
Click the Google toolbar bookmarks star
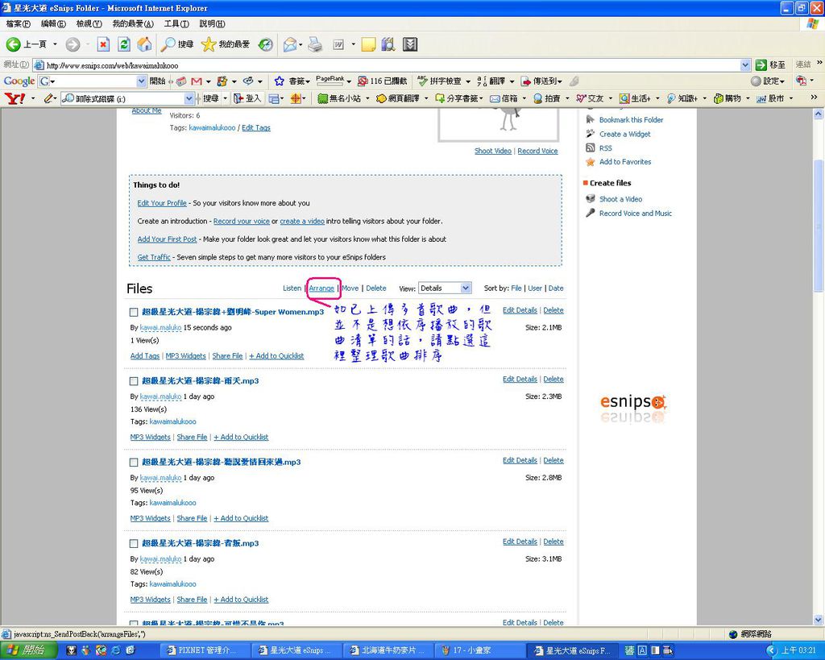coord(280,81)
